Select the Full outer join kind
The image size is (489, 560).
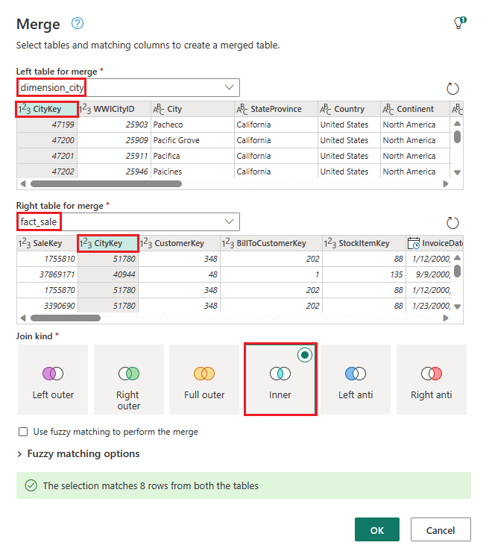[x=204, y=380]
